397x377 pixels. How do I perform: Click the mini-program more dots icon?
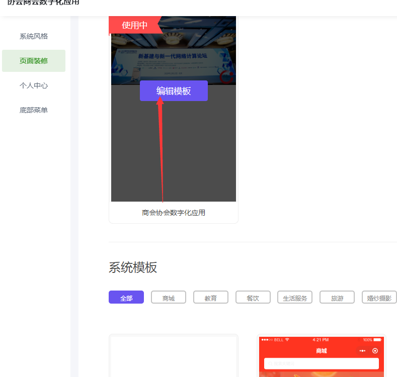point(362,350)
